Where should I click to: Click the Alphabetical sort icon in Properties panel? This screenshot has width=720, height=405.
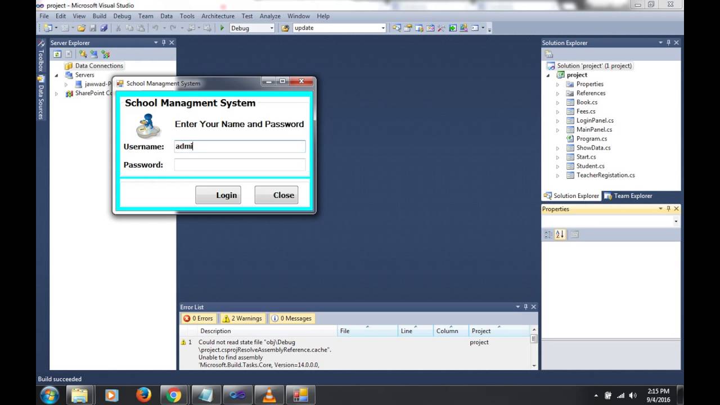tap(560, 235)
